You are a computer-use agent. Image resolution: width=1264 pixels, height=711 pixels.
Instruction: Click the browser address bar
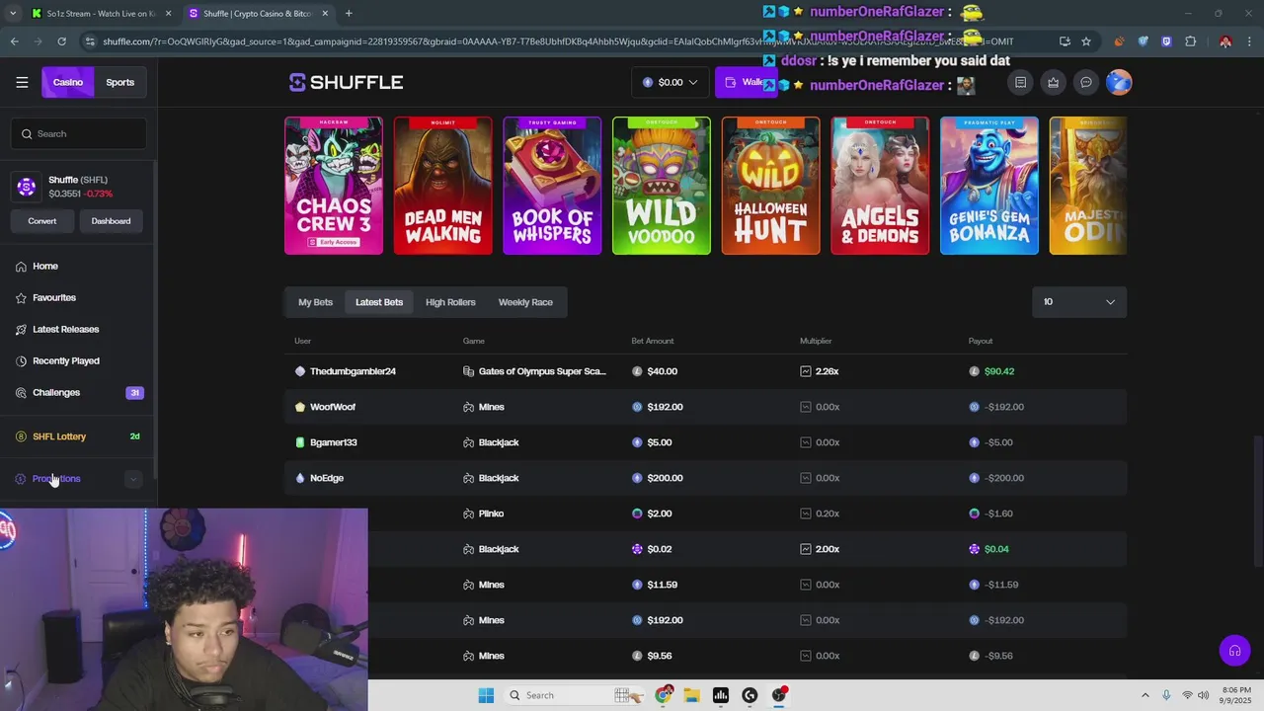(558, 41)
